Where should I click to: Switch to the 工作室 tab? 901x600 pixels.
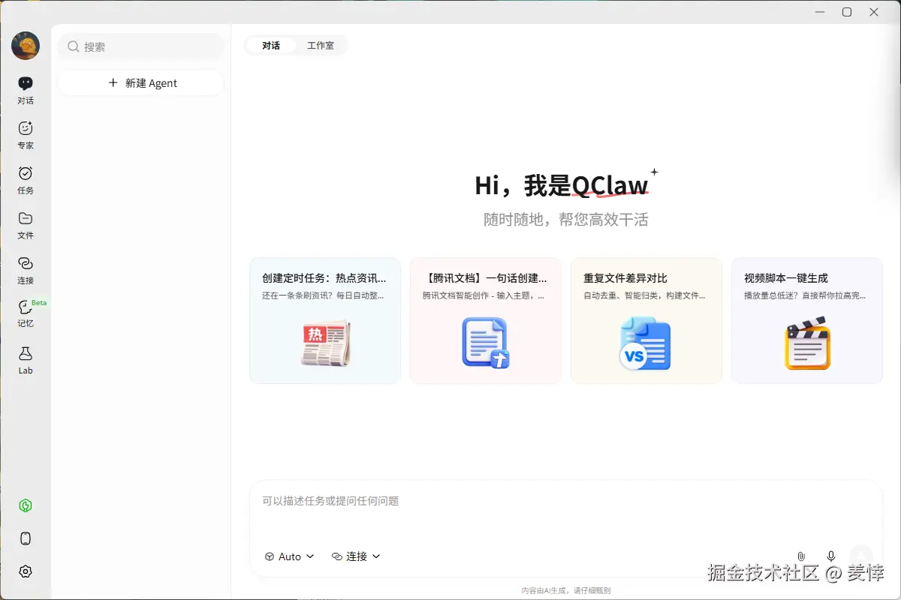click(x=321, y=46)
